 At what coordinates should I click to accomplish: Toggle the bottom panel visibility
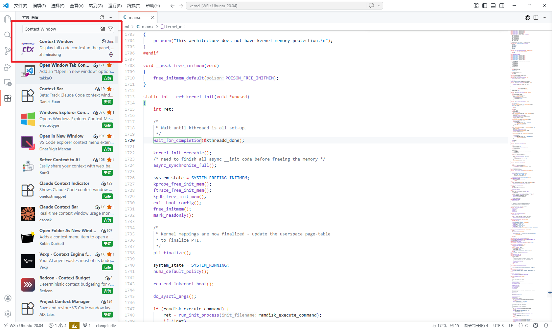(493, 6)
